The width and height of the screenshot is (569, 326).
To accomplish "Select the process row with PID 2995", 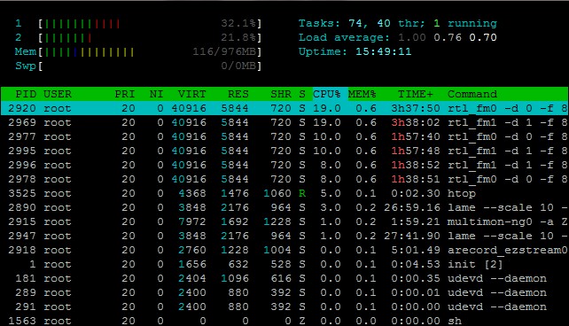I will (x=284, y=151).
